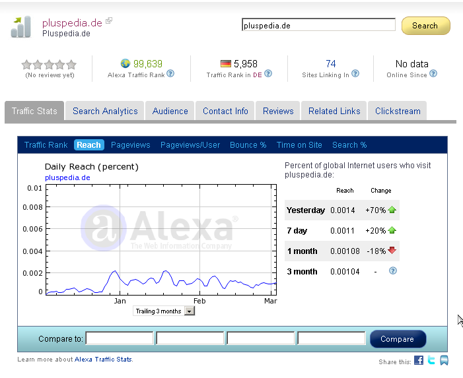Click the yellow Search button
463x378 pixels.
click(425, 26)
